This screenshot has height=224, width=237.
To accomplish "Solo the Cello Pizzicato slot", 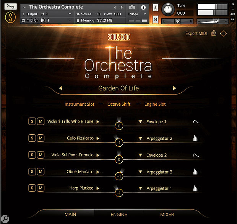I will click(32, 138).
